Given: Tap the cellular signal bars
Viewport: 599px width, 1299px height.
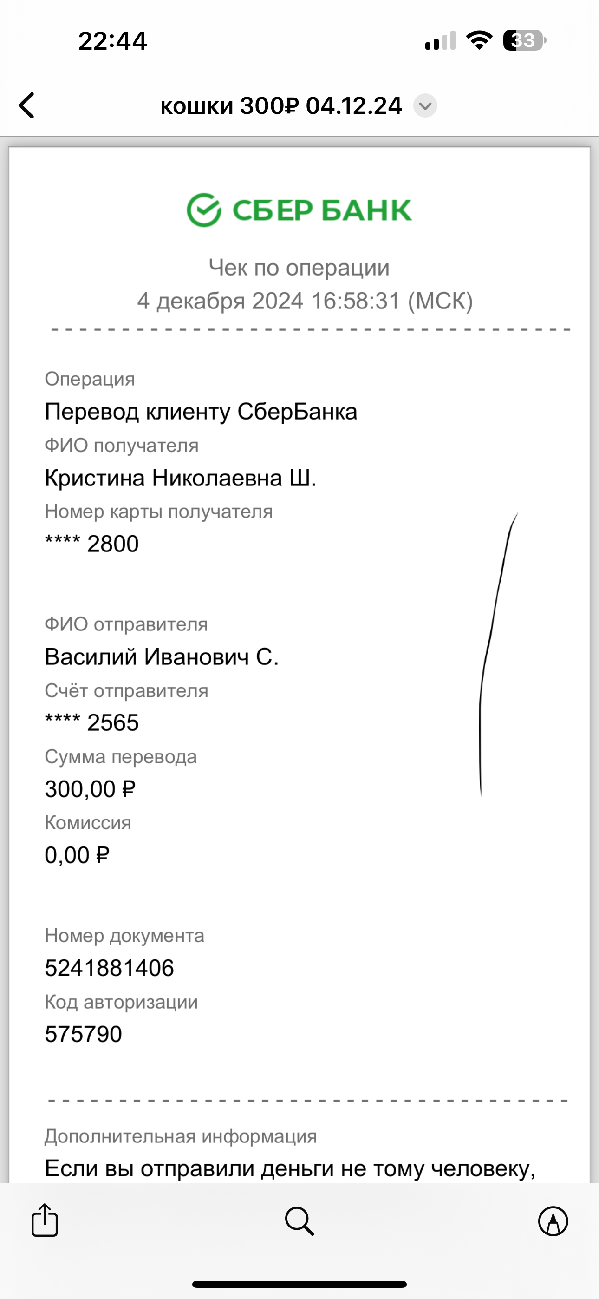Looking at the screenshot, I should (441, 41).
